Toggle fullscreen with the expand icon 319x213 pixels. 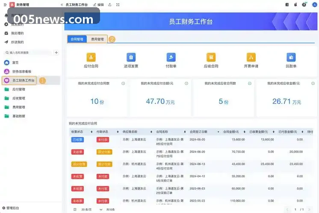tap(118, 5)
